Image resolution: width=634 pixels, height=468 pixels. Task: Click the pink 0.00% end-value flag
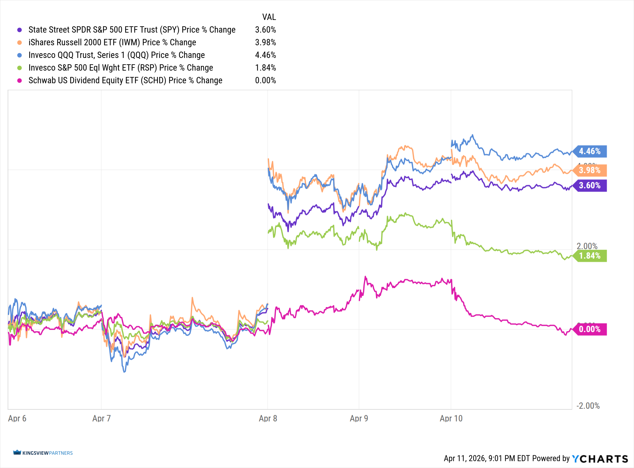click(x=590, y=329)
